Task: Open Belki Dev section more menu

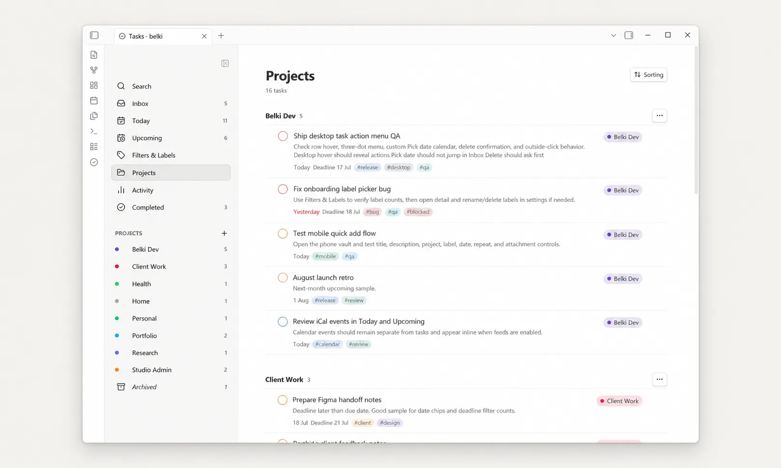Action: (659, 116)
